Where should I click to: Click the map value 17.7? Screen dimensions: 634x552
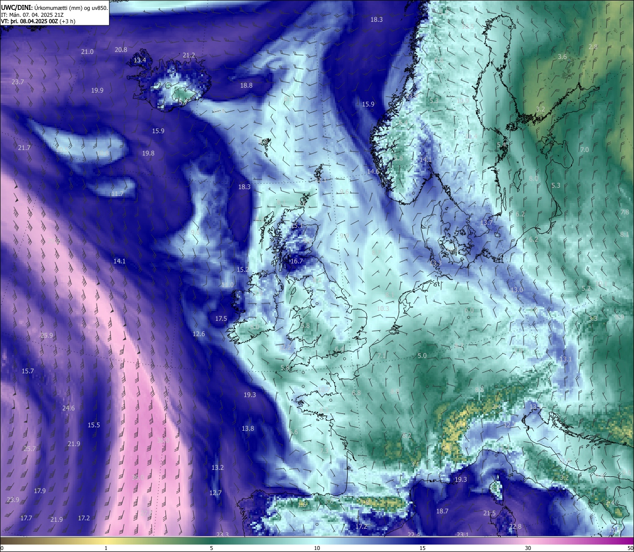[x=26, y=518]
